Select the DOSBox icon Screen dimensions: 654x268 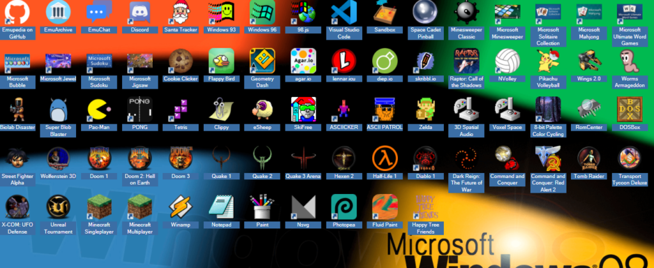(x=630, y=110)
